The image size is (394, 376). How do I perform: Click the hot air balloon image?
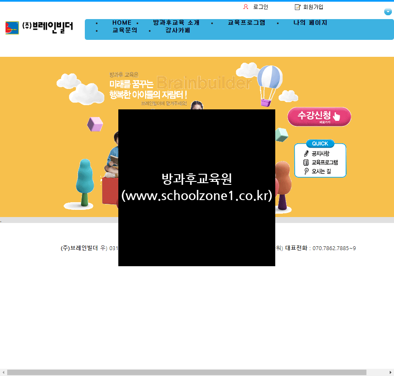pyautogui.click(x=270, y=86)
